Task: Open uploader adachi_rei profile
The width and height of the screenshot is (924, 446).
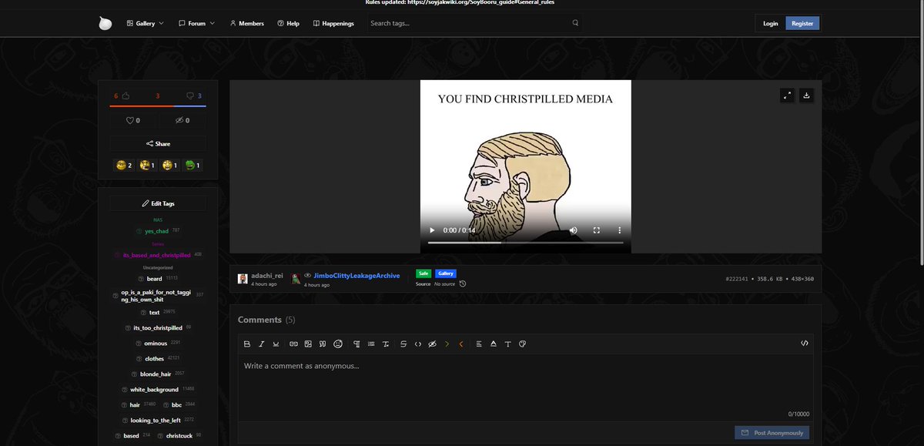Action: (x=267, y=275)
